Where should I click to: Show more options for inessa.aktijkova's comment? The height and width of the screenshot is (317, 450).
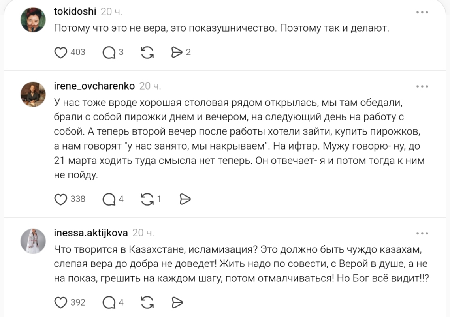click(422, 233)
